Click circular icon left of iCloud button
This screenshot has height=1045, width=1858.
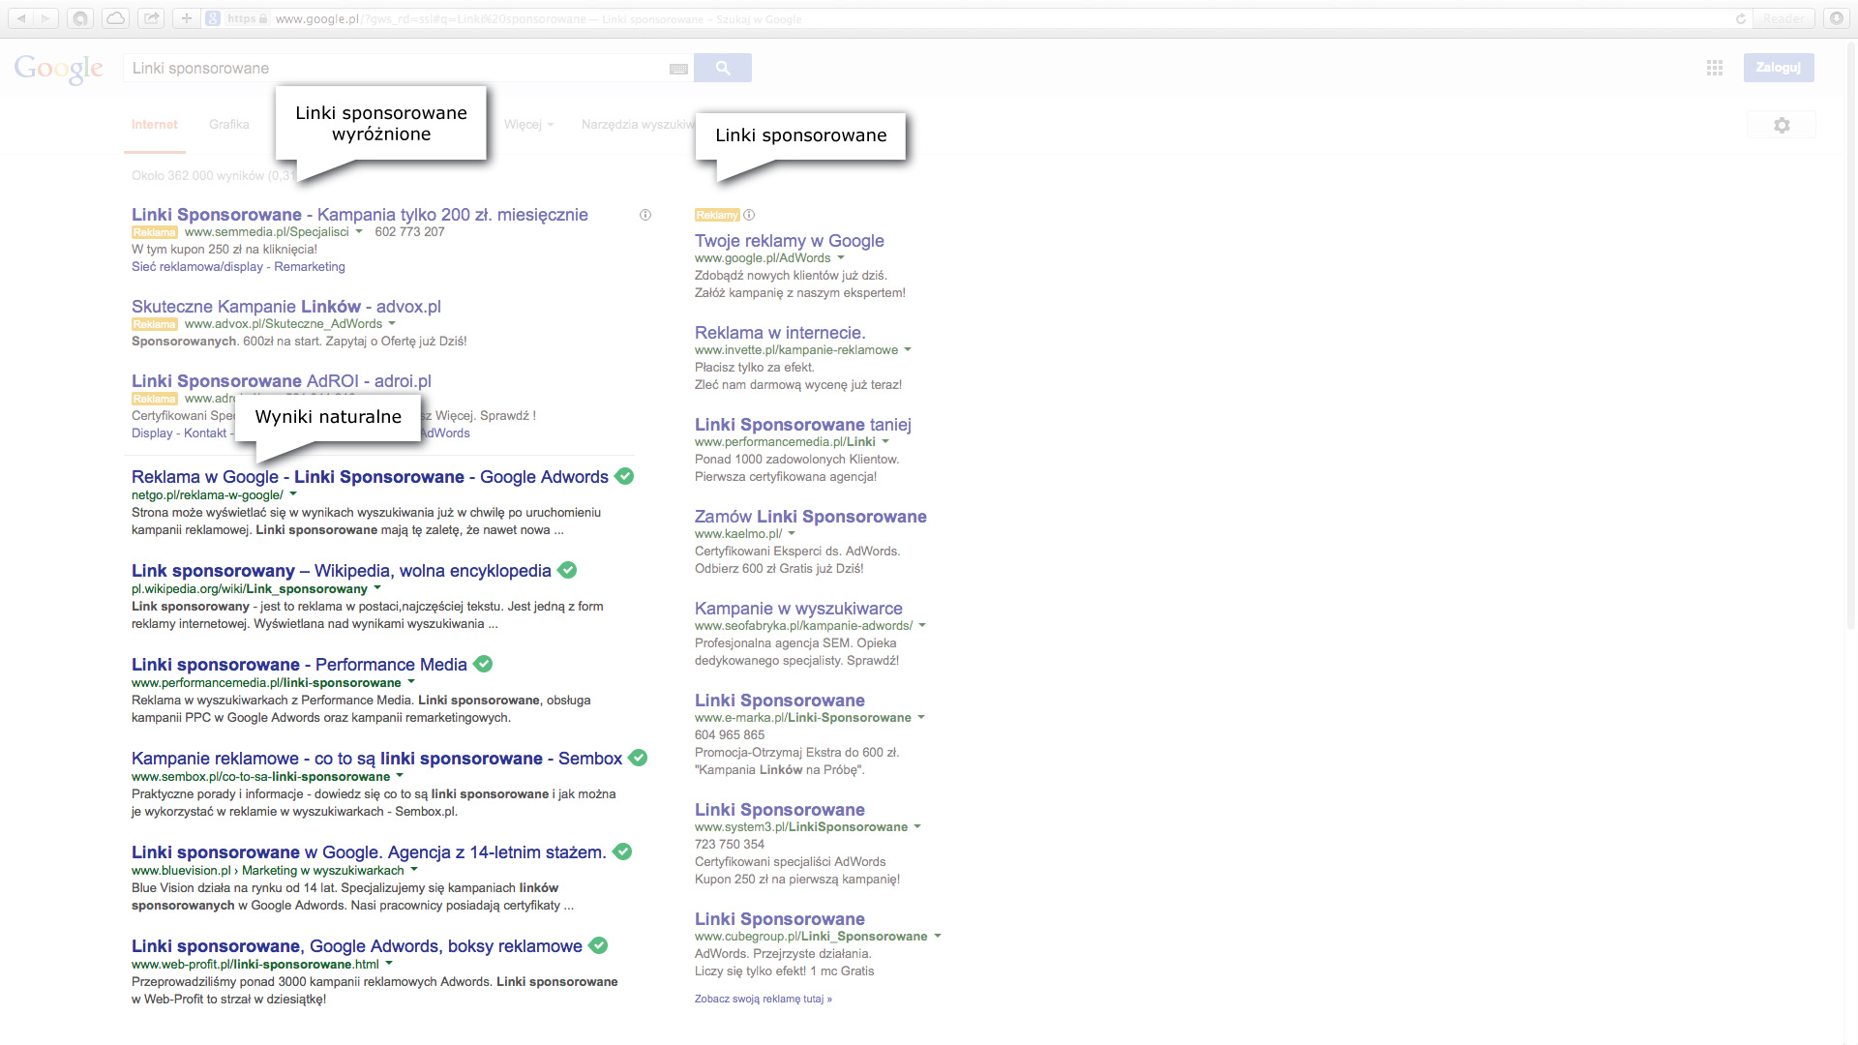pyautogui.click(x=81, y=18)
